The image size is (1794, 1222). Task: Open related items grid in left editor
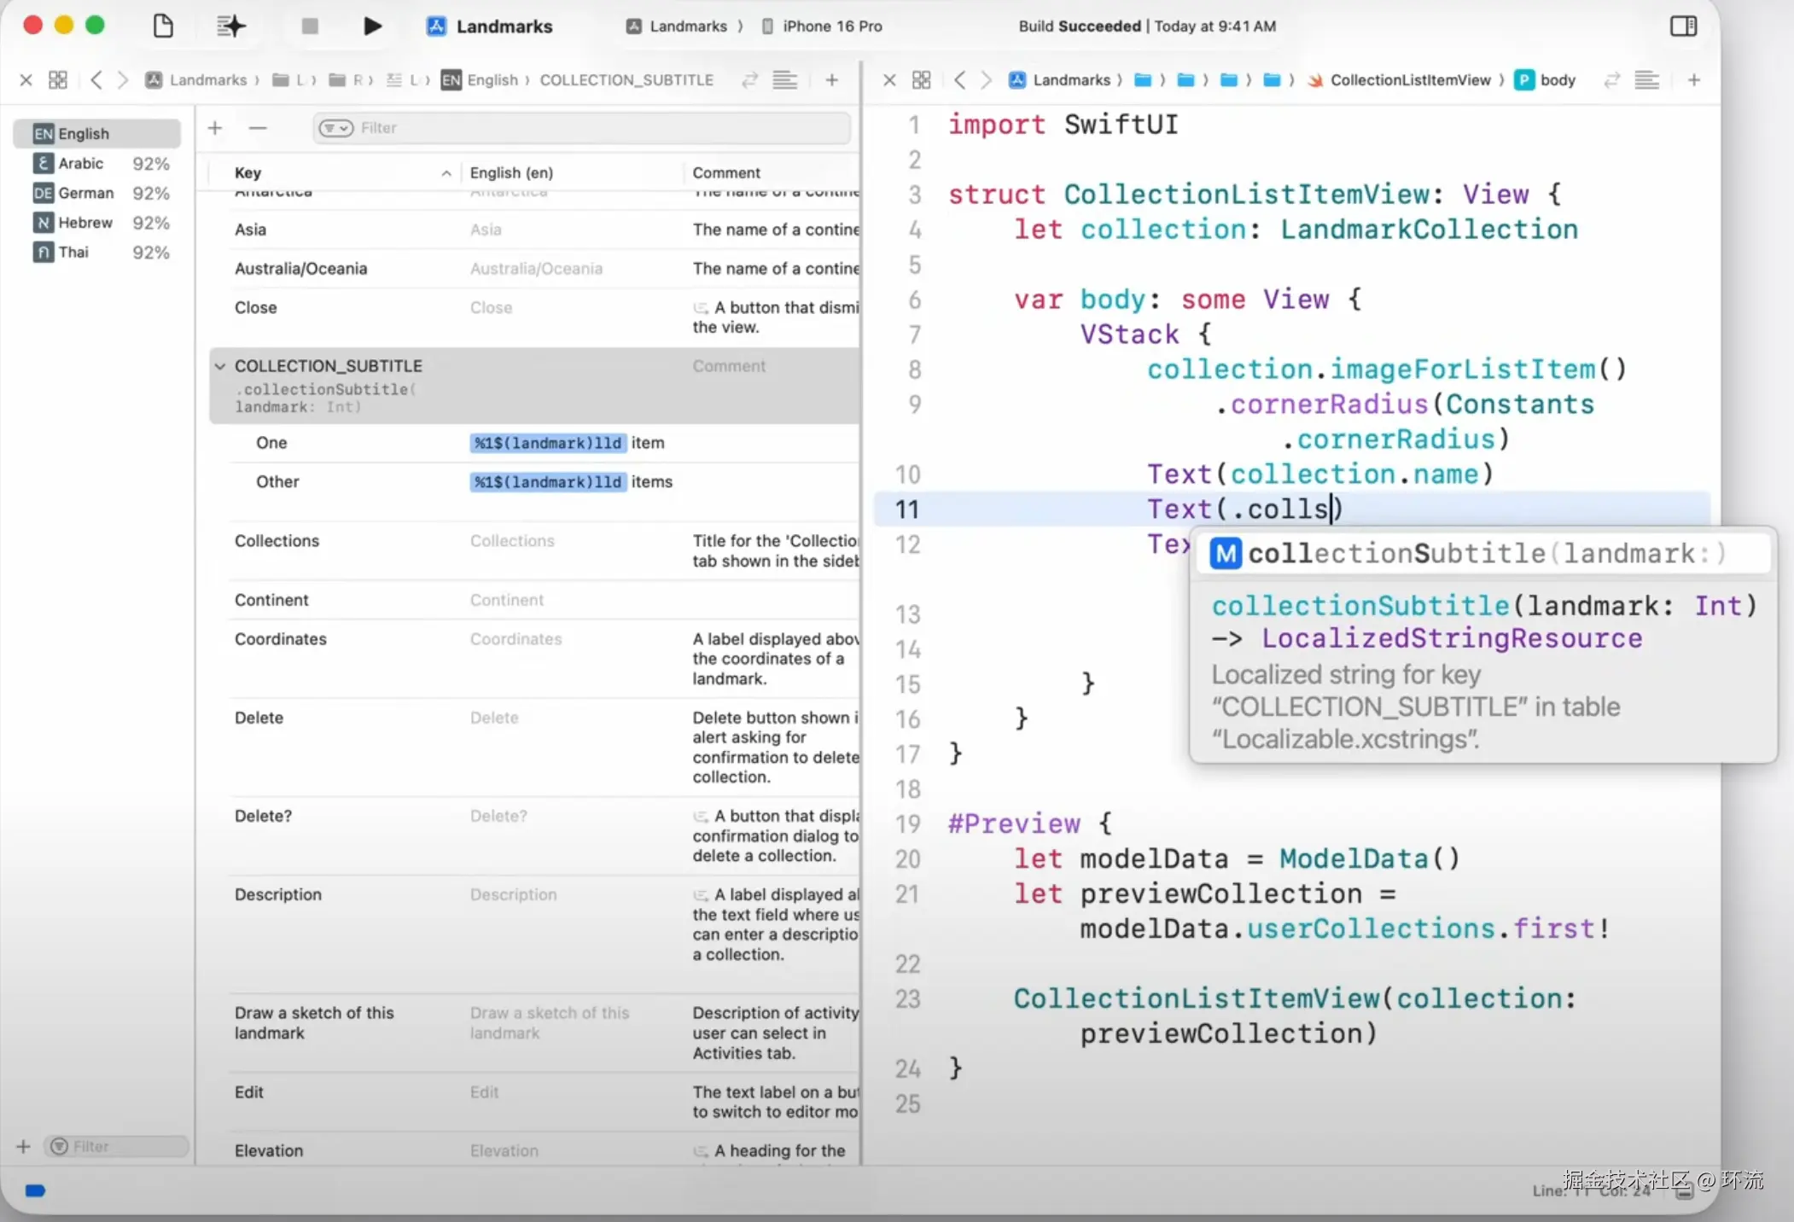[58, 79]
